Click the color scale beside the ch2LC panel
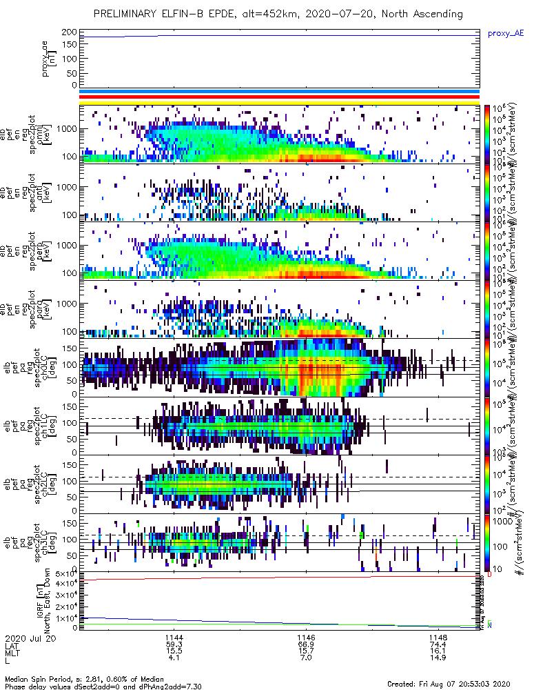This screenshot has width=534, height=690. [x=487, y=484]
